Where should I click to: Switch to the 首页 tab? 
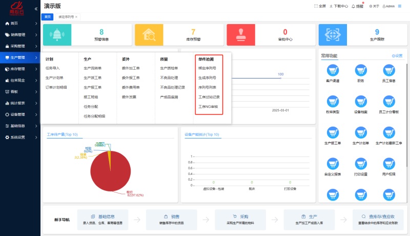48,17
